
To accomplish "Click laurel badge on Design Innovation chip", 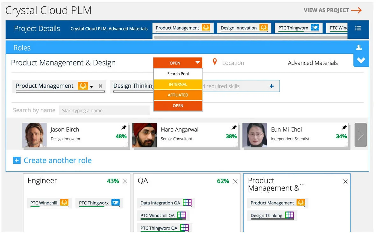I will point(264,27).
